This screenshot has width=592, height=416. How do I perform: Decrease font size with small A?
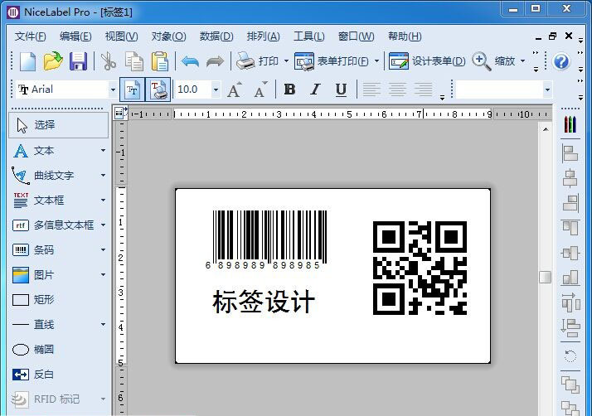click(260, 89)
